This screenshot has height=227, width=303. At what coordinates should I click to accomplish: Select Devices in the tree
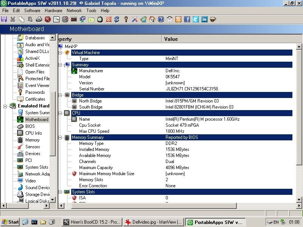33,154
